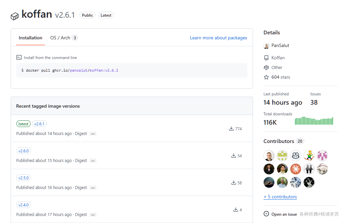The width and height of the screenshot is (346, 223).
Task: Click the Latest badge next to version
Action: [x=106, y=15]
